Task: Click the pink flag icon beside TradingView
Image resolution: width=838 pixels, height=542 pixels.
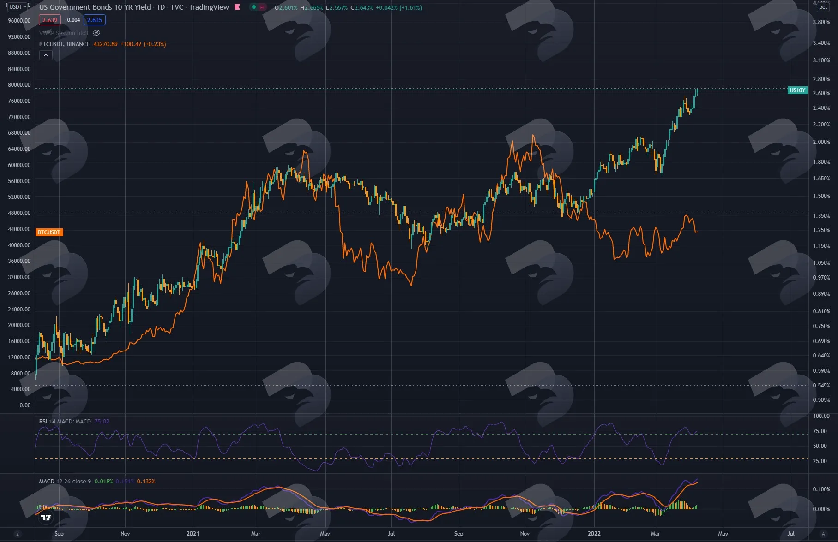Action: click(237, 7)
